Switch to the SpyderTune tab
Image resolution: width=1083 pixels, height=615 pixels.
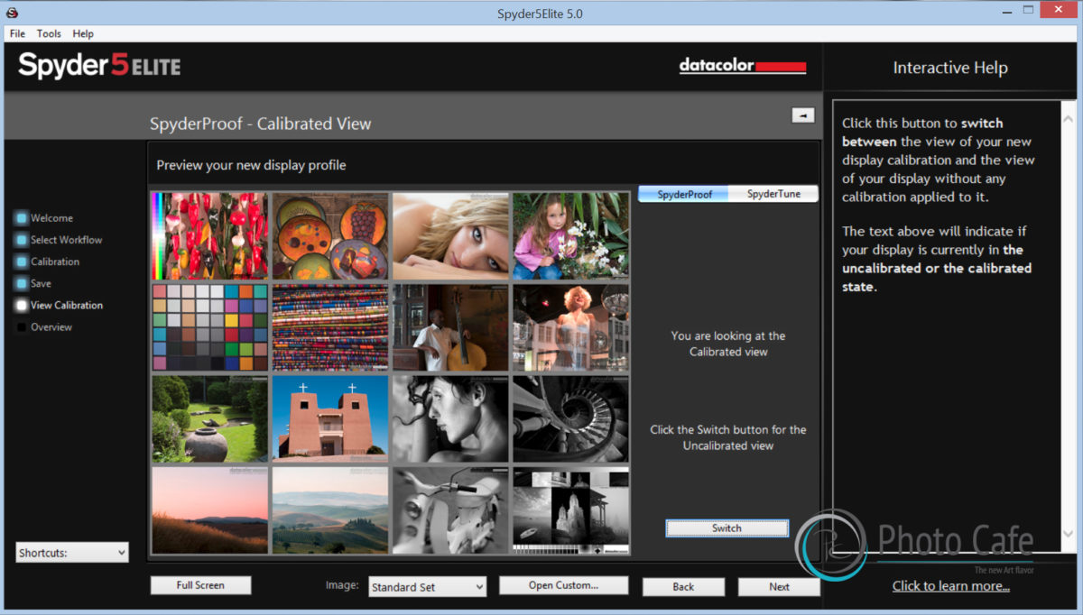click(x=773, y=194)
